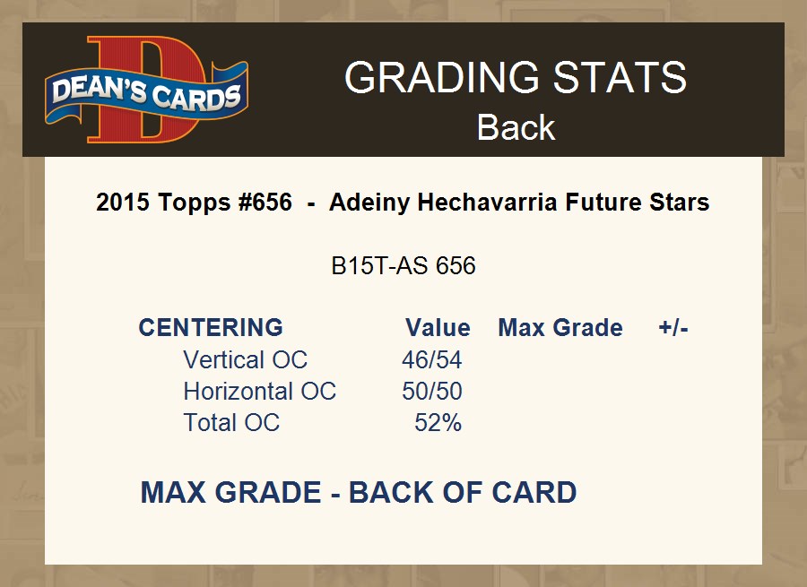Click the Adeiny Hechavarria Future Stars name

(x=519, y=203)
